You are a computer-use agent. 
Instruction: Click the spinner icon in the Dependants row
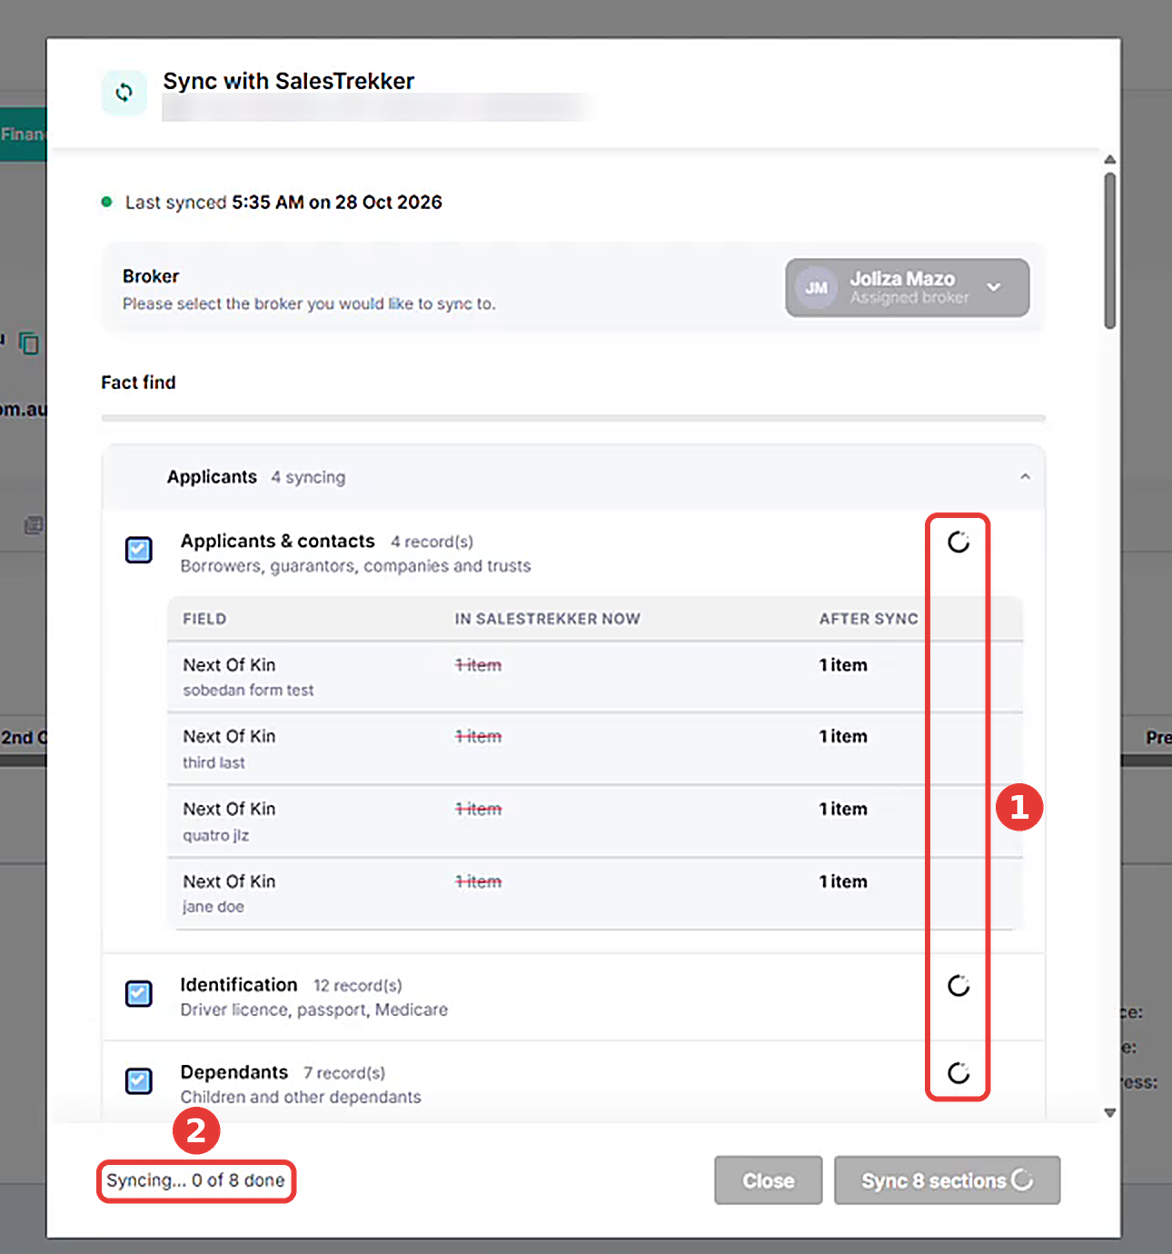pyautogui.click(x=958, y=1073)
